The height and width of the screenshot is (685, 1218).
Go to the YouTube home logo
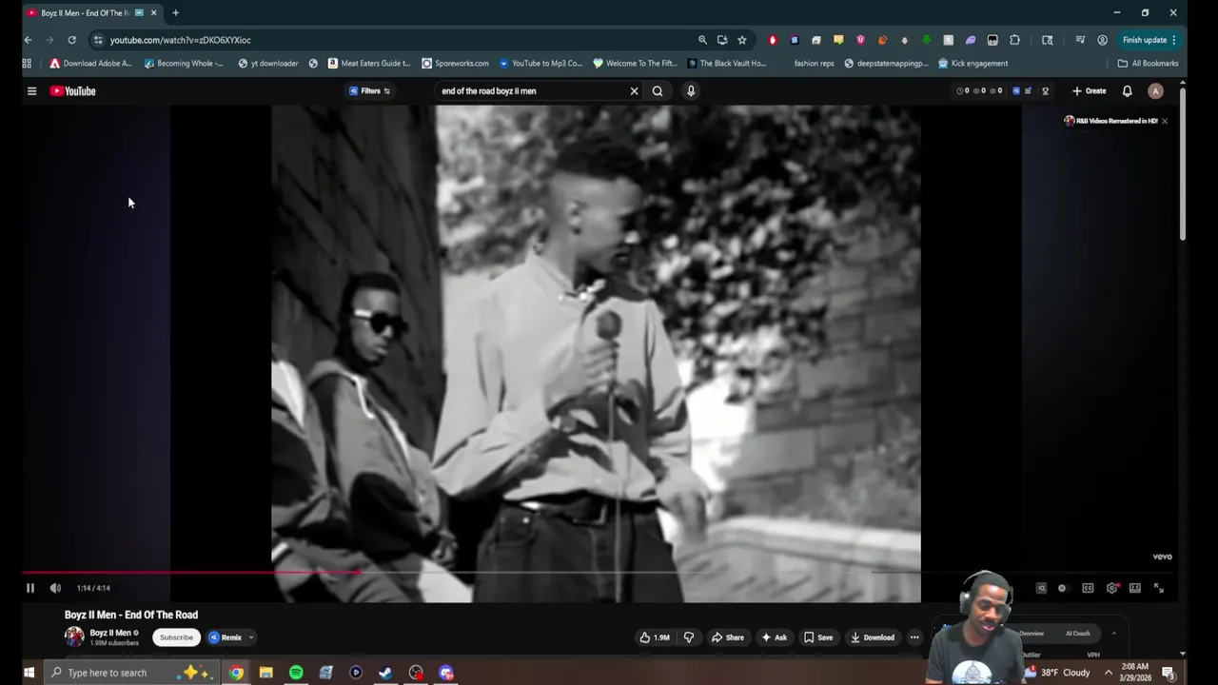pos(73,91)
